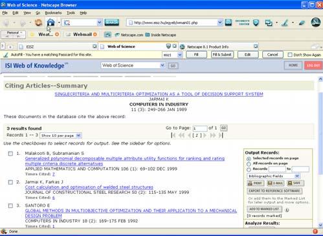Click EXPORT TO REFERENCE SOFTWARE button
The width and height of the screenshot is (323, 236).
274,191
